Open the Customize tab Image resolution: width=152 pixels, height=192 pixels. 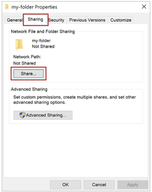(x=121, y=20)
